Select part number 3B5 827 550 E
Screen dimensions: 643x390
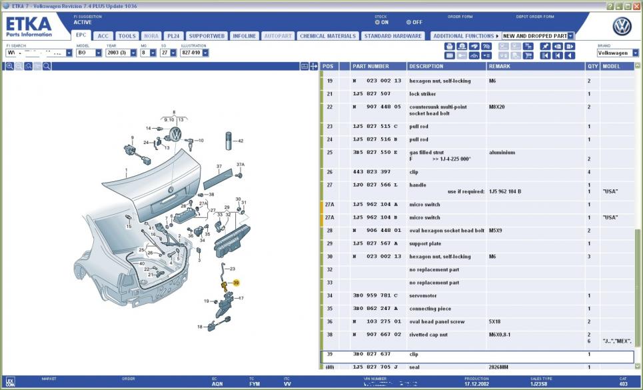coord(375,153)
